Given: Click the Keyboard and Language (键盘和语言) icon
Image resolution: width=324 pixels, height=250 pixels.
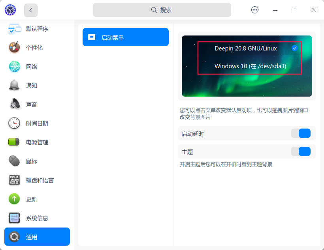Looking at the screenshot, I should point(14,180).
